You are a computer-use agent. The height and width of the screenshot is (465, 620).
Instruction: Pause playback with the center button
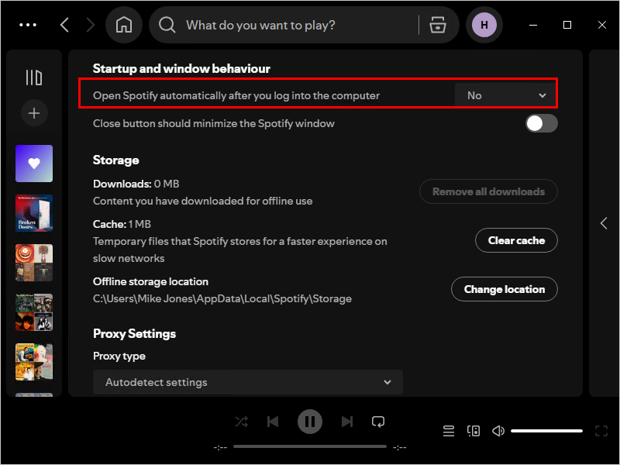pyautogui.click(x=309, y=422)
